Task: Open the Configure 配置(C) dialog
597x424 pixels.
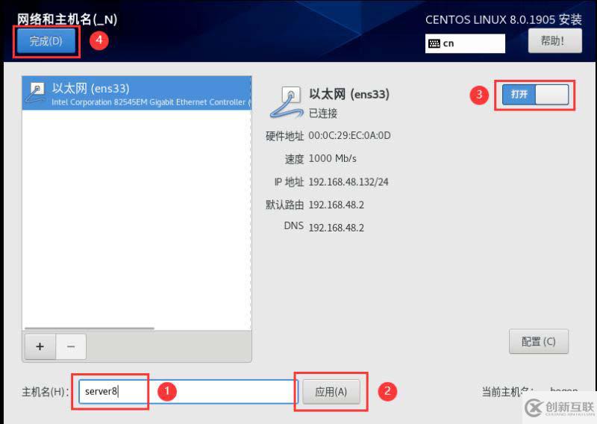Action: 538,341
